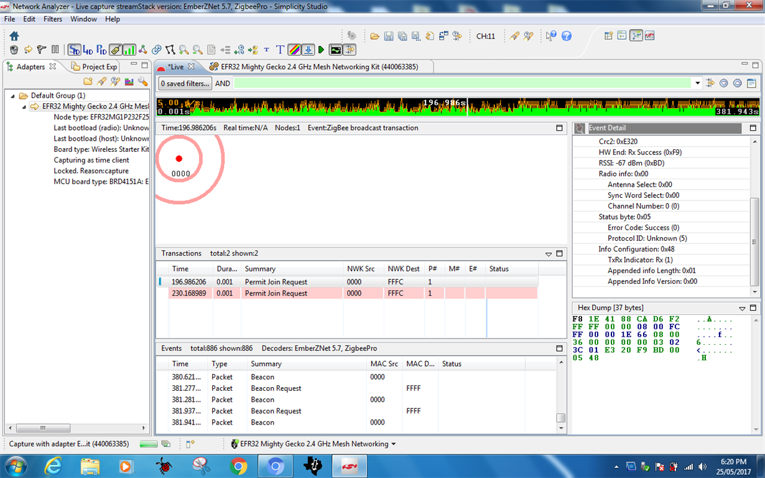Open Internet Explorer from the taskbar
Screen dimensions: 765x478
[x=52, y=466]
